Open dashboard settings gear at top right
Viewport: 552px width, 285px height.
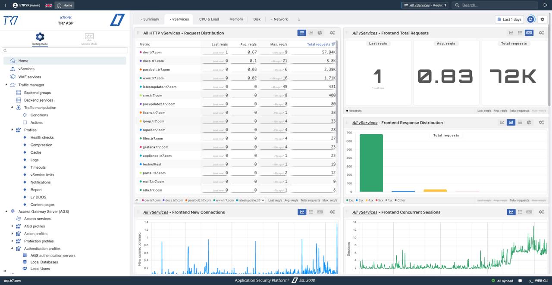click(x=543, y=19)
